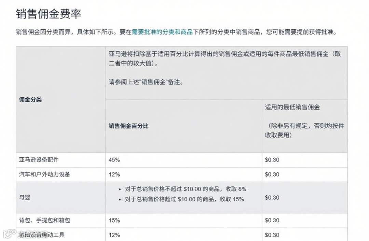Click 12% in the 汽车和户外动力设备 row
The height and width of the screenshot is (241, 369).
point(114,174)
